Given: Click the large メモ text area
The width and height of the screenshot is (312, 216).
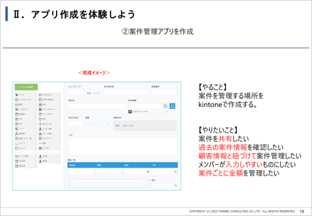Looking at the screenshot, I should point(123,146).
